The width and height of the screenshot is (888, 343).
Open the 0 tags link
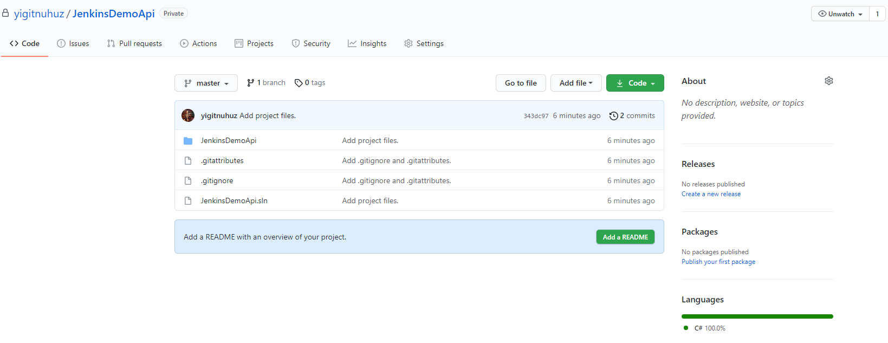[310, 83]
